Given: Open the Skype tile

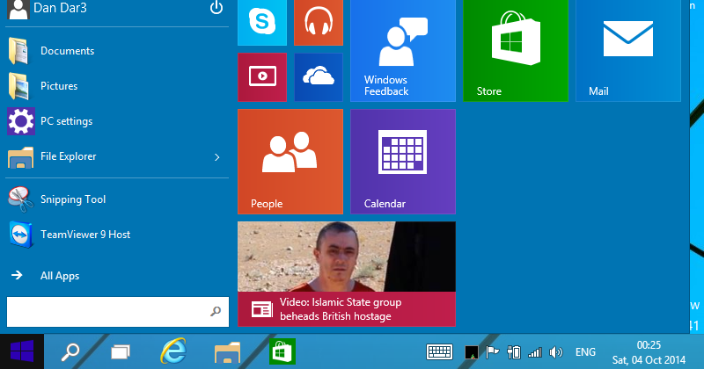Looking at the screenshot, I should tap(262, 23).
